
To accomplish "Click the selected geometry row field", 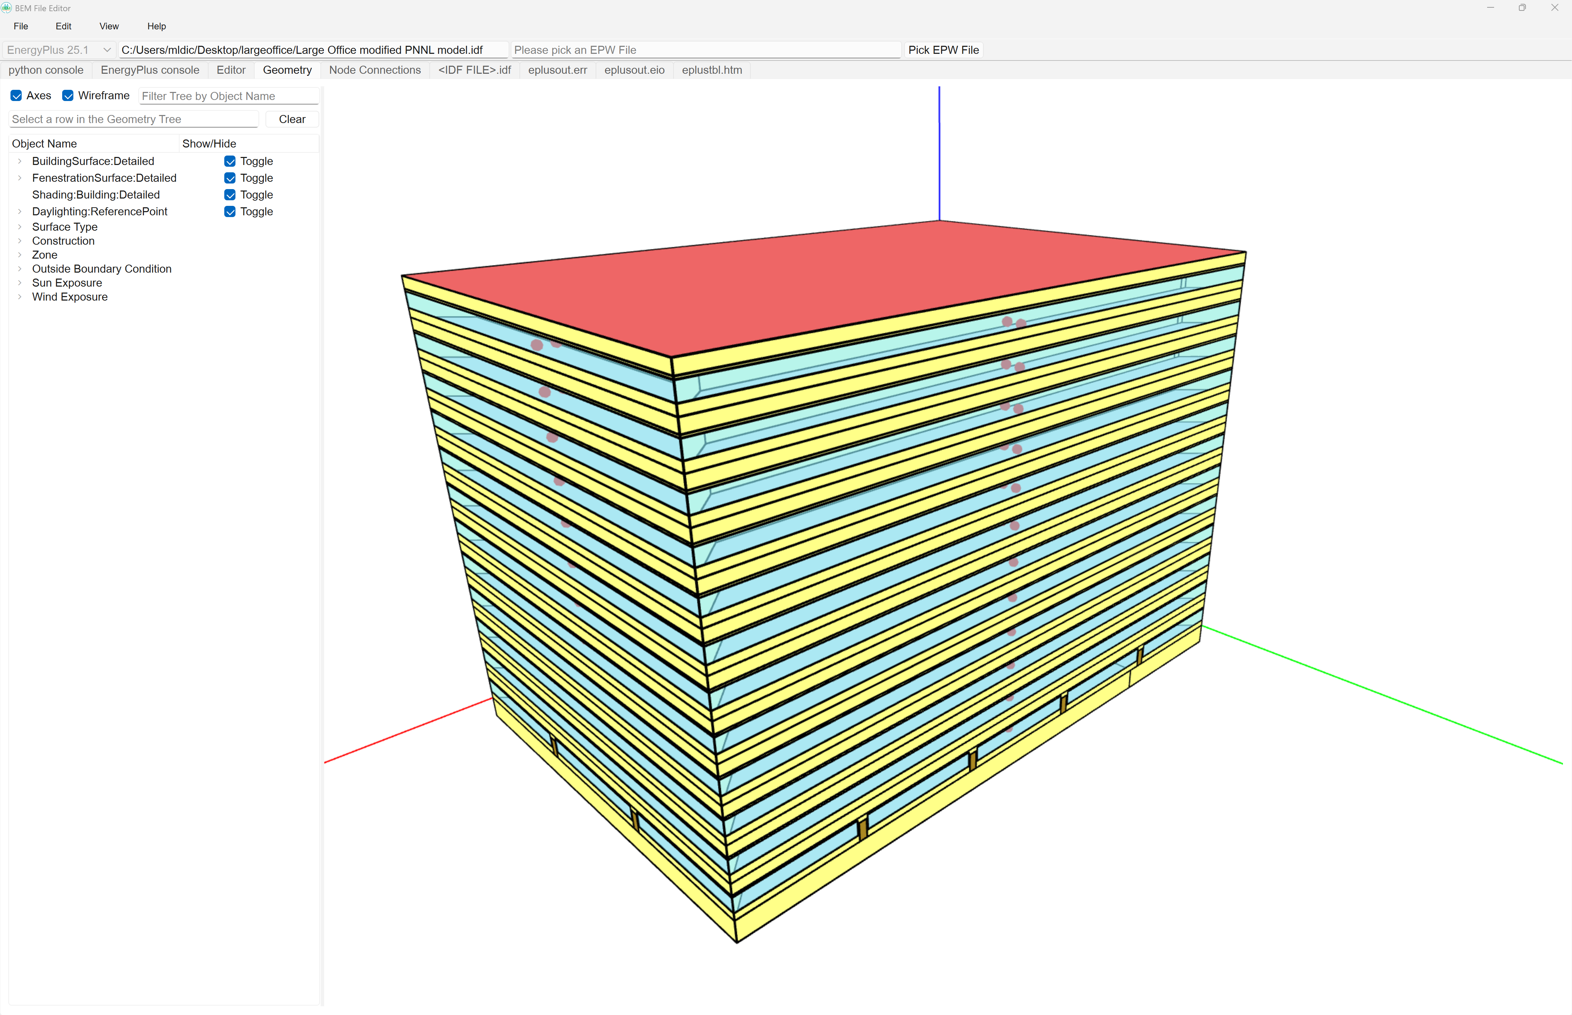I will (134, 119).
